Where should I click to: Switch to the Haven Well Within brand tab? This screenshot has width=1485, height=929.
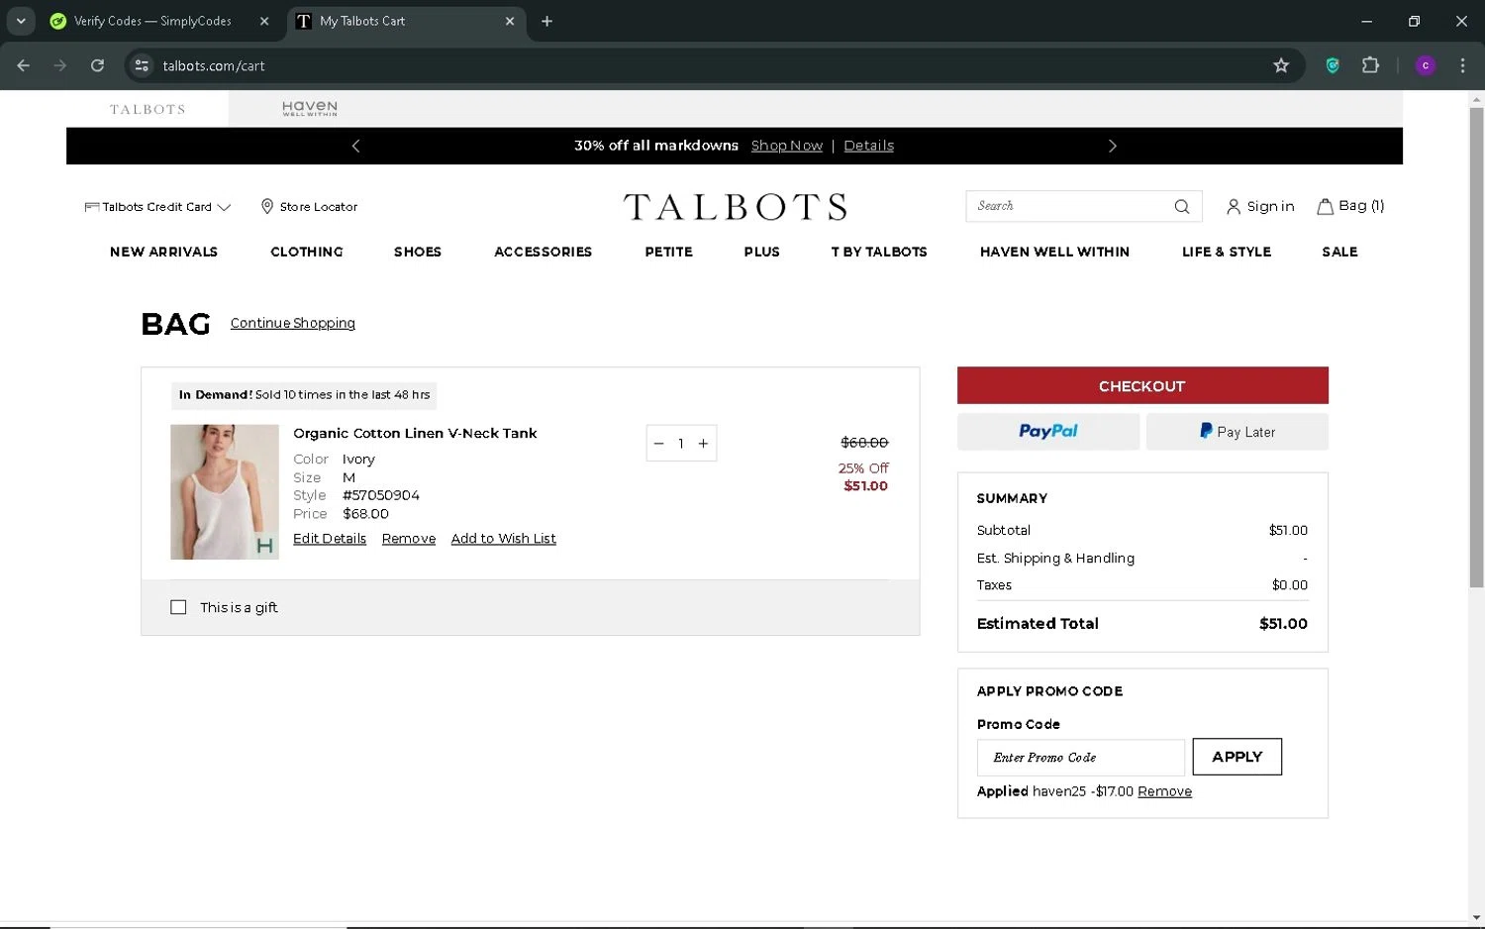(310, 109)
